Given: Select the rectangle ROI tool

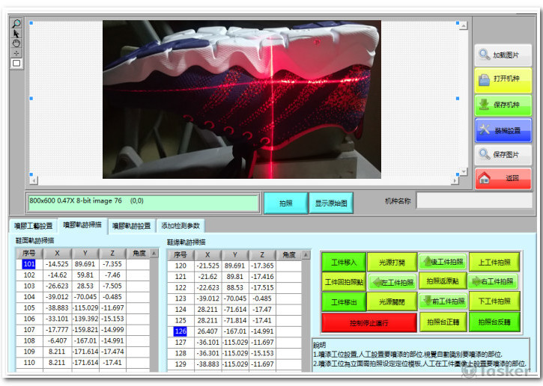Looking at the screenshot, I should tap(16, 63).
